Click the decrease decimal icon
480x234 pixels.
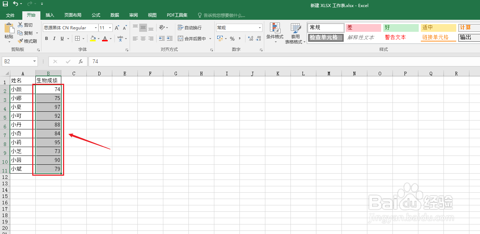pos(259,39)
